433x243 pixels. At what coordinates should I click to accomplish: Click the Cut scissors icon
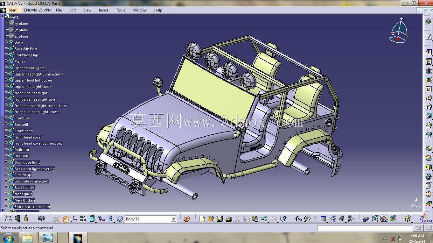[237, 219]
